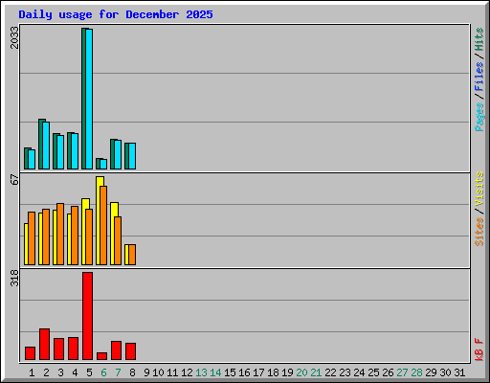The width and height of the screenshot is (490, 383).
Task: Click green weekend day label 27
Action: 402,372
